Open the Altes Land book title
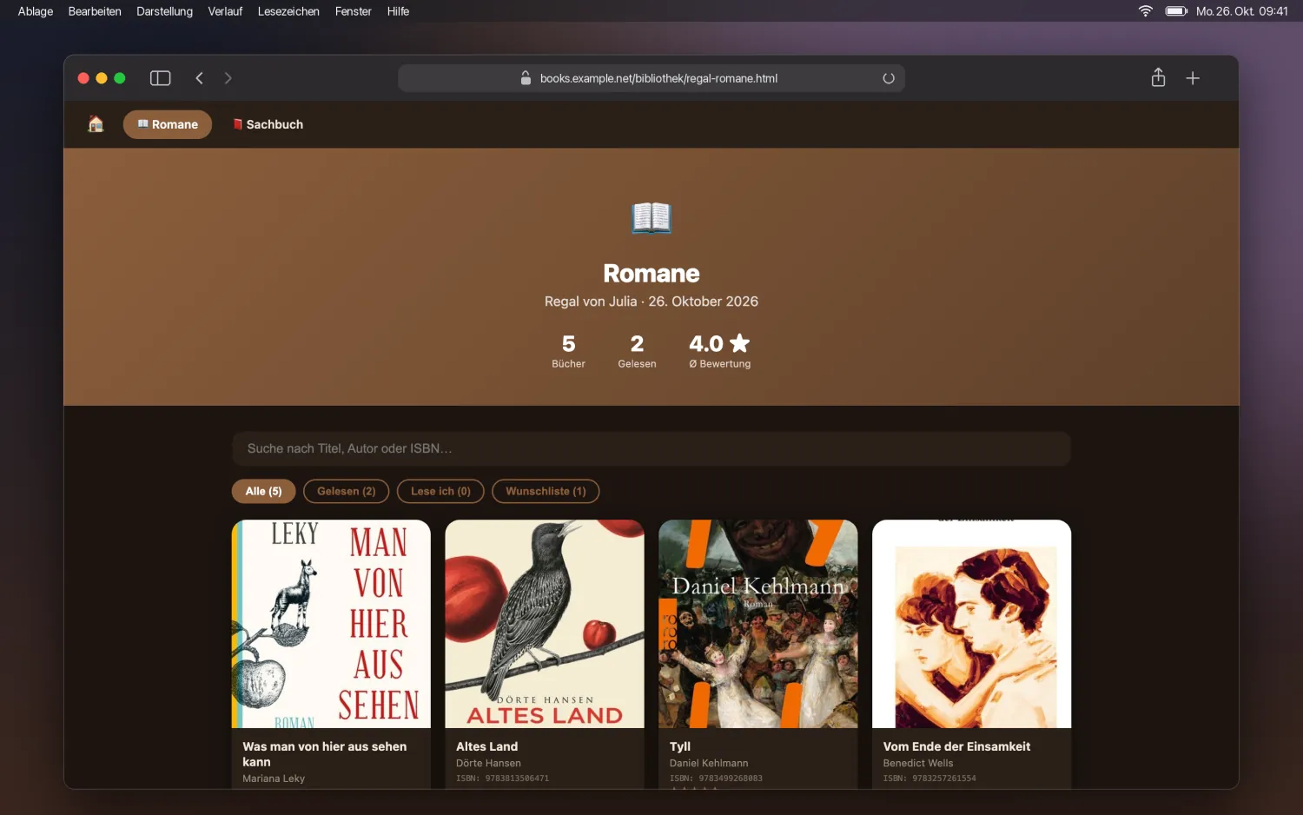The width and height of the screenshot is (1303, 815). [486, 746]
